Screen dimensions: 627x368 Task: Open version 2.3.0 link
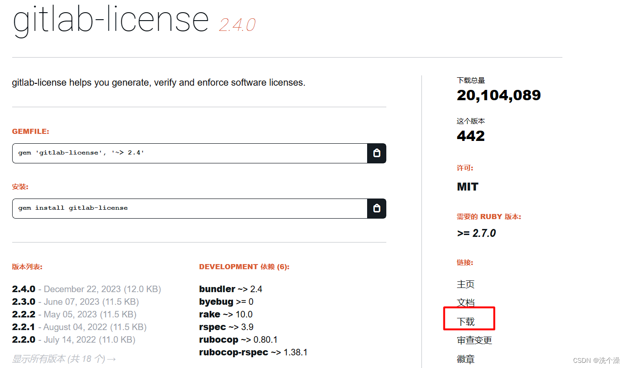tap(24, 302)
